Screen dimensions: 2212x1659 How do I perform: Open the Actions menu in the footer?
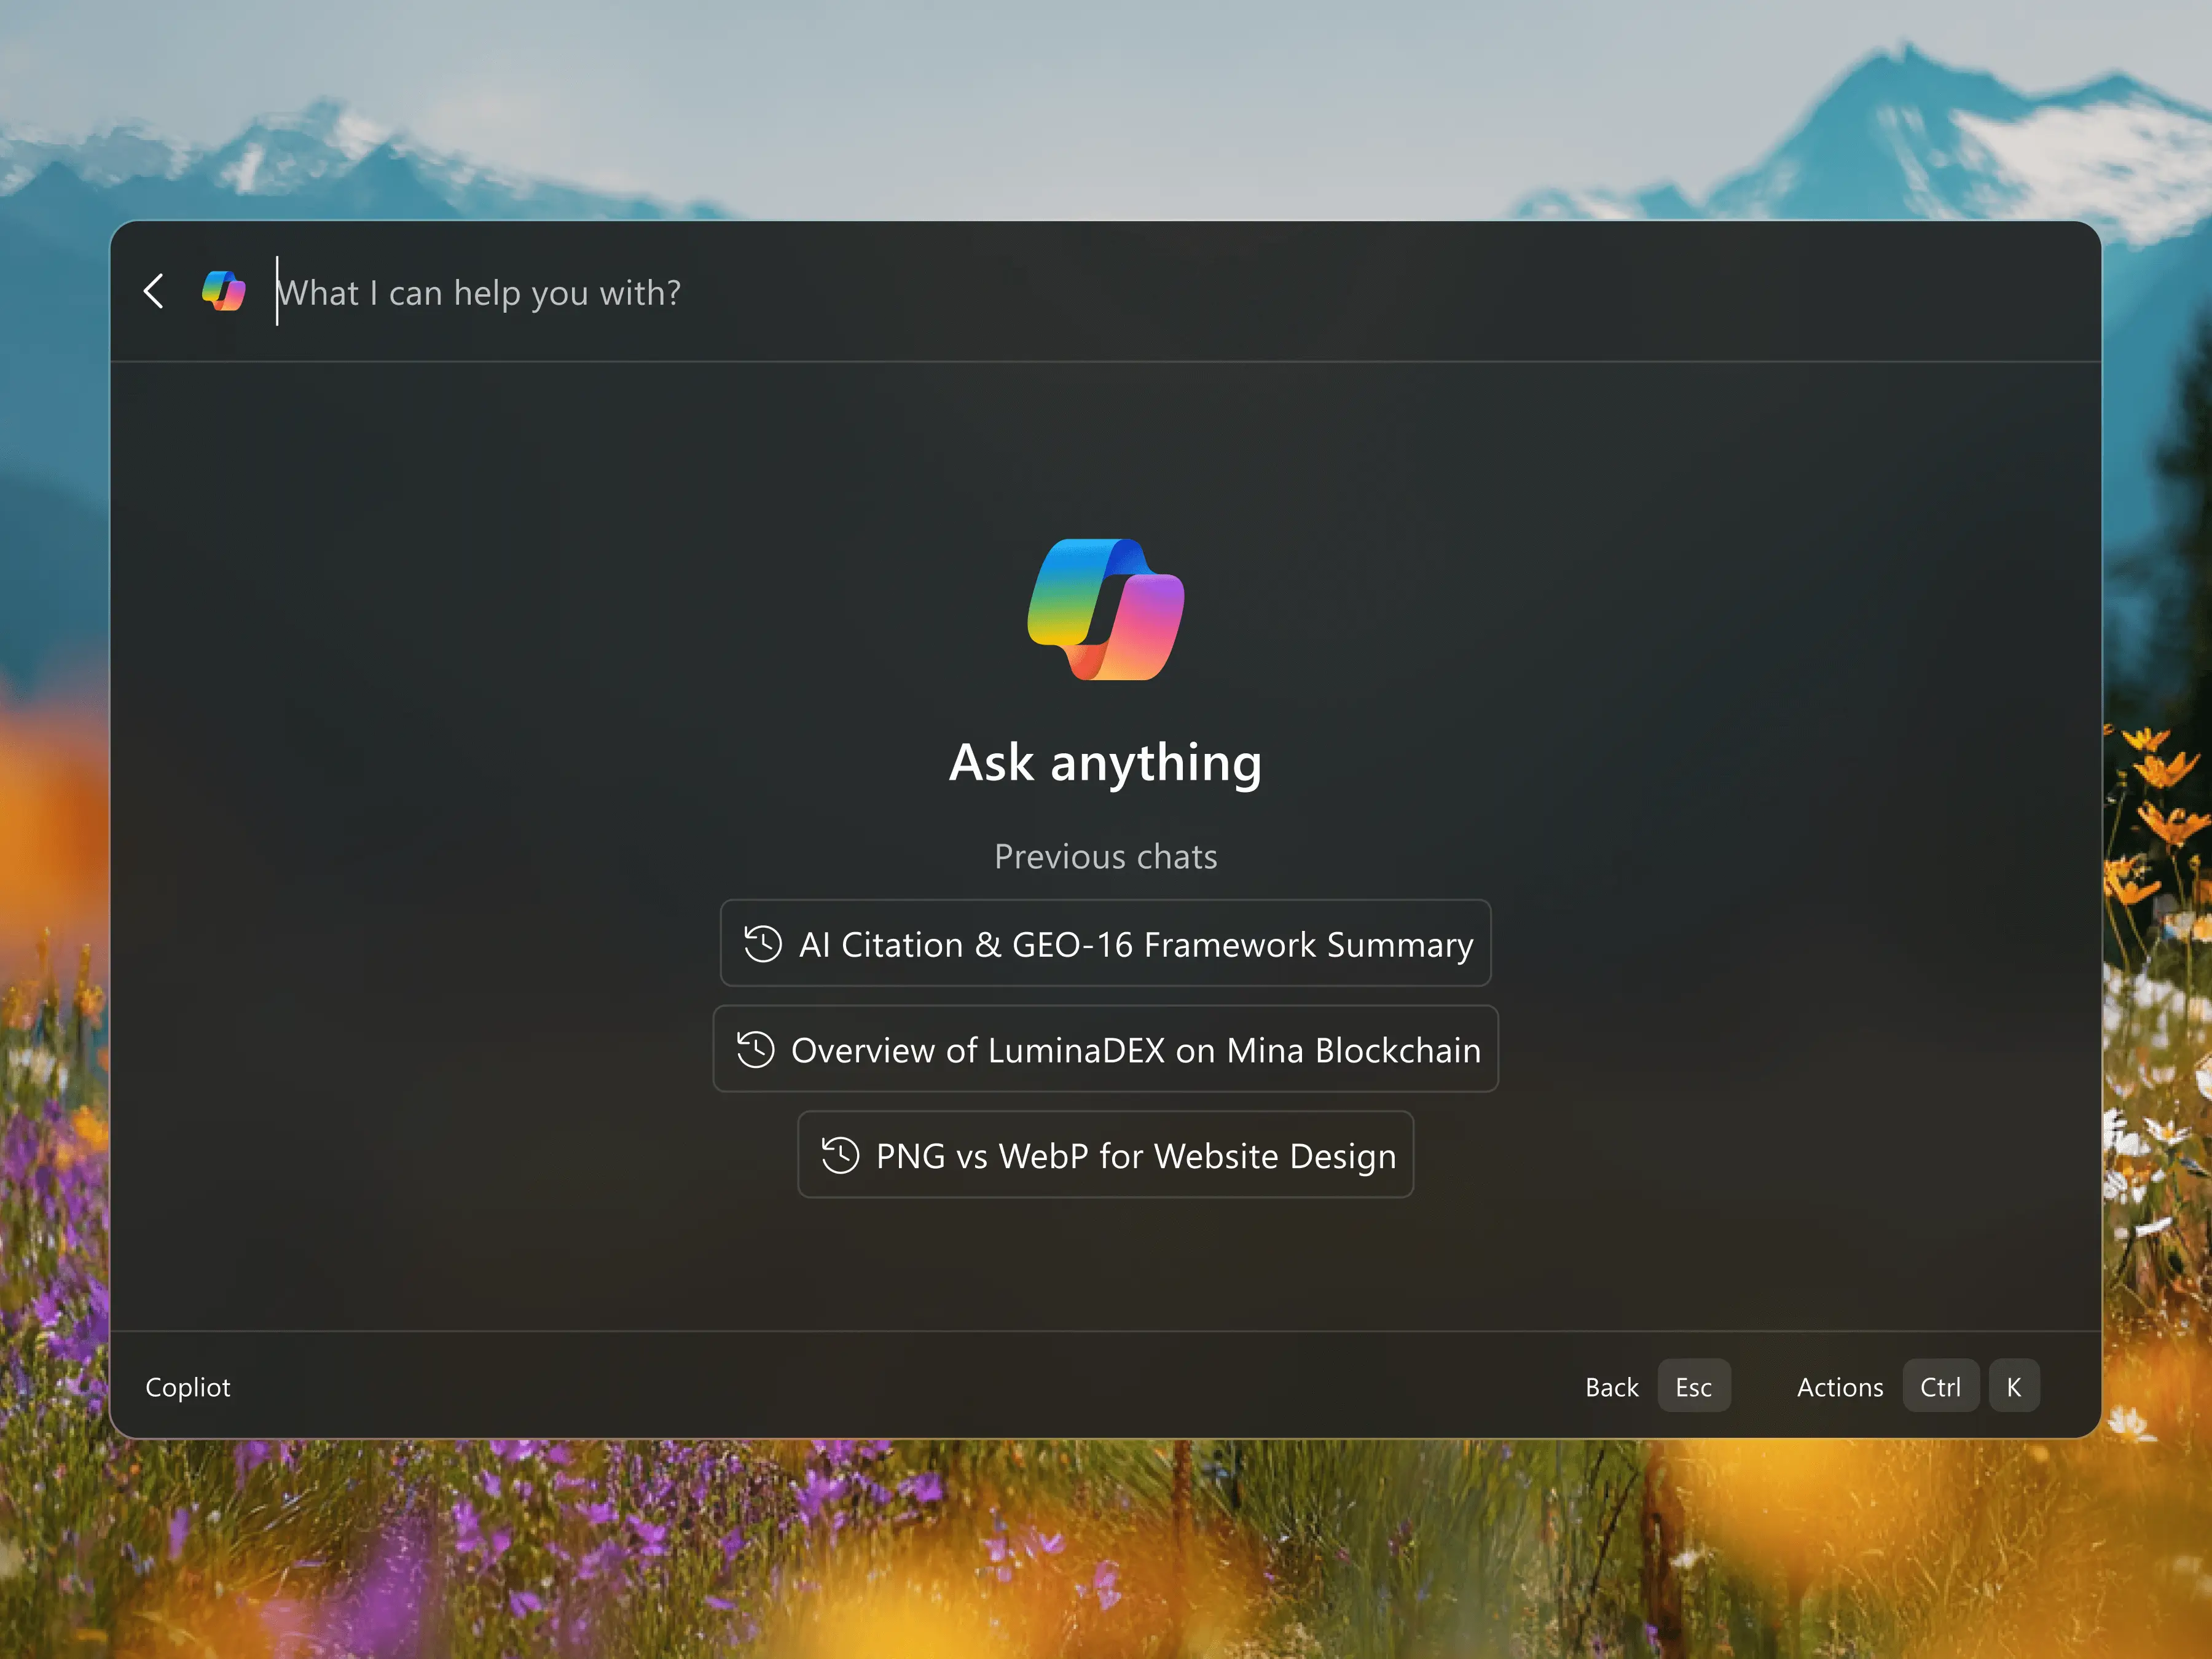point(1839,1387)
